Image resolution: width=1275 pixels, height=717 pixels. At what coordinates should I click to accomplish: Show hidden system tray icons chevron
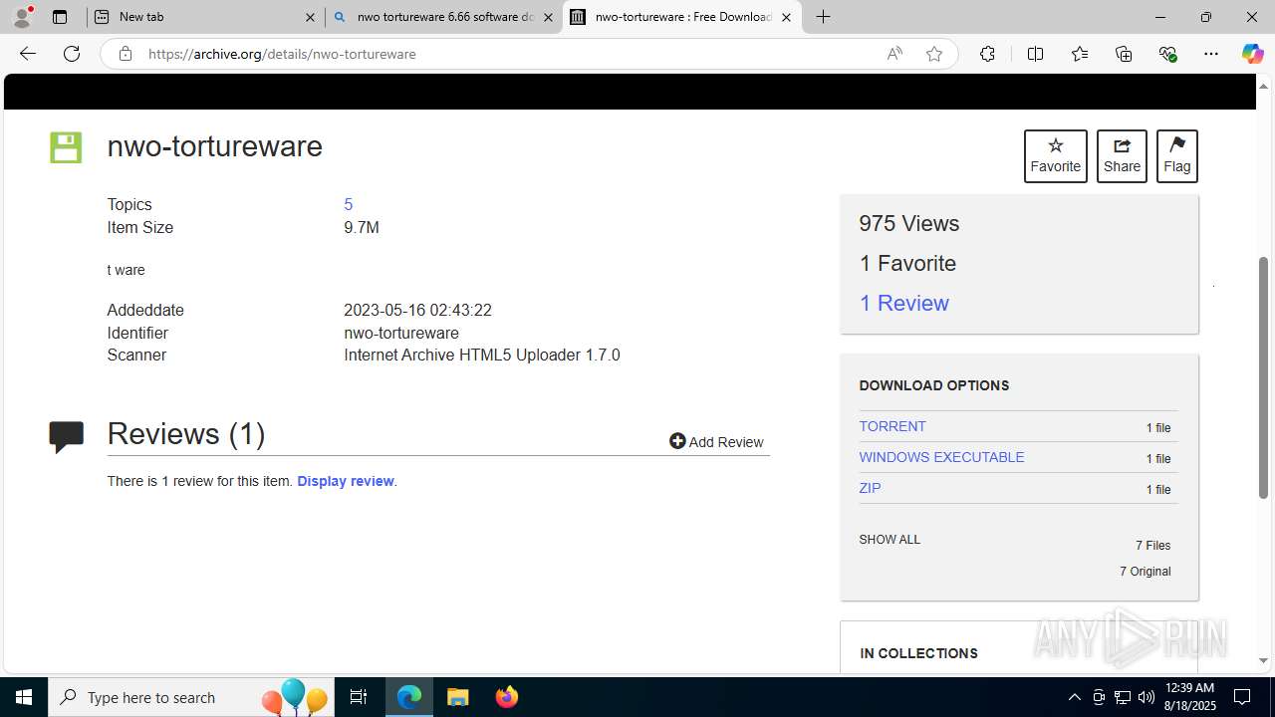click(1074, 697)
